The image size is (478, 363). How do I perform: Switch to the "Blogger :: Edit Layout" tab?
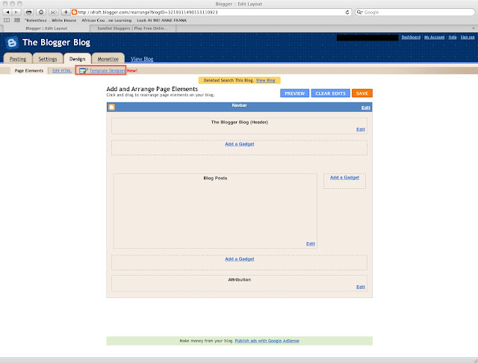pyautogui.click(x=46, y=28)
